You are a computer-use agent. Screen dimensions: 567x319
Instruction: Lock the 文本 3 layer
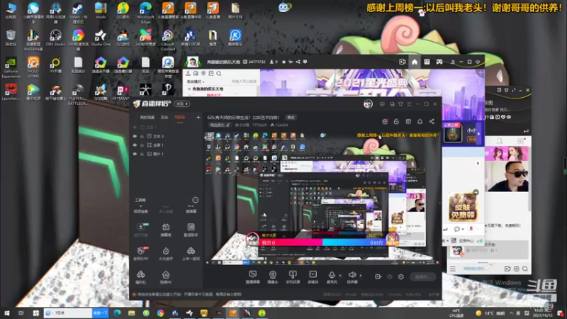(142, 136)
